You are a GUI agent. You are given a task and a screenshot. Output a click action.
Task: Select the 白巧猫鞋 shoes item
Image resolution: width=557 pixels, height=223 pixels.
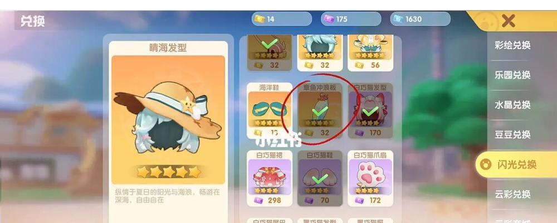(320, 178)
